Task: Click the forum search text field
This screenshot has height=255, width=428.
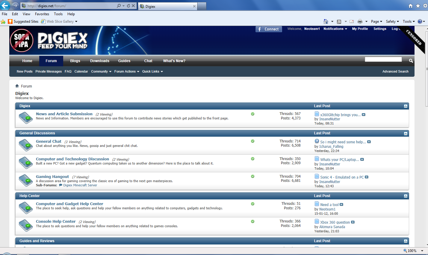Action: click(383, 59)
